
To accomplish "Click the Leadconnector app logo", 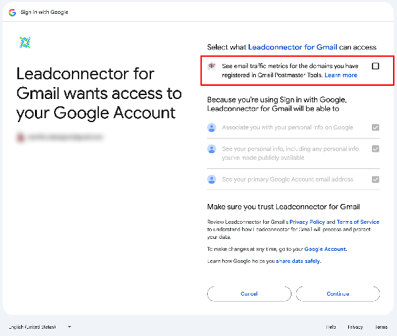I will pos(25,42).
